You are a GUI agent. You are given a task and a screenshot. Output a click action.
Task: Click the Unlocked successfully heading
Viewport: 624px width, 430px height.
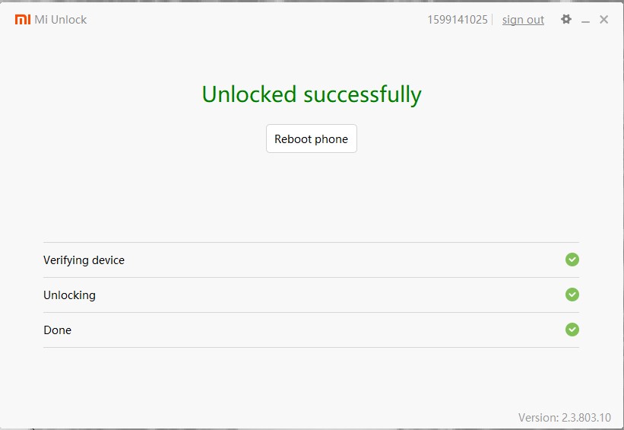coord(312,94)
